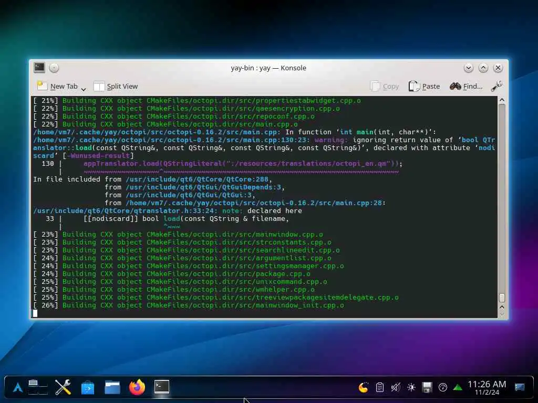538x403 pixels.
Task: Click the mainwindow_init.cpp.o build line
Action: [x=189, y=305]
